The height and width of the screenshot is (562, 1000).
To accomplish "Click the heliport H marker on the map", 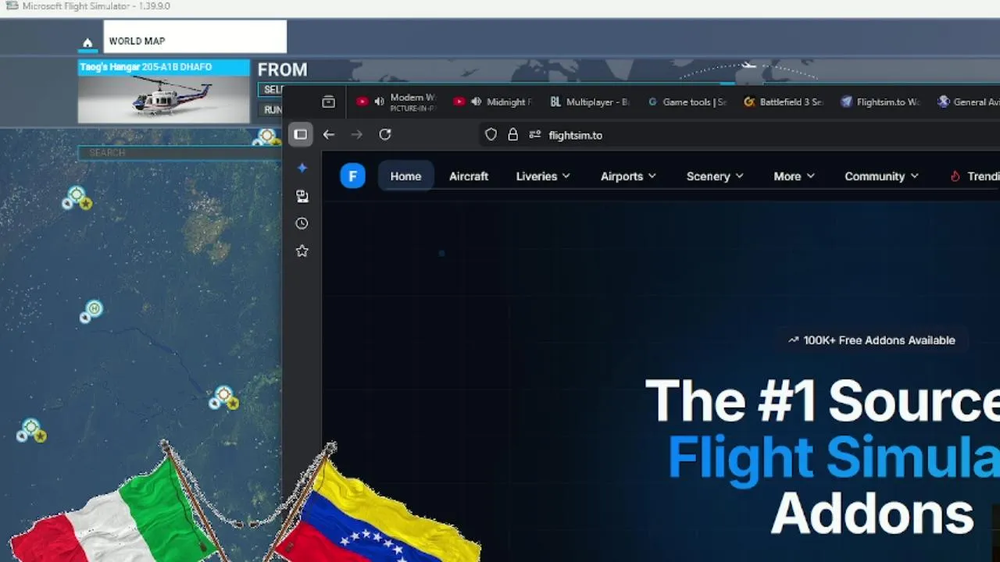I will (94, 309).
